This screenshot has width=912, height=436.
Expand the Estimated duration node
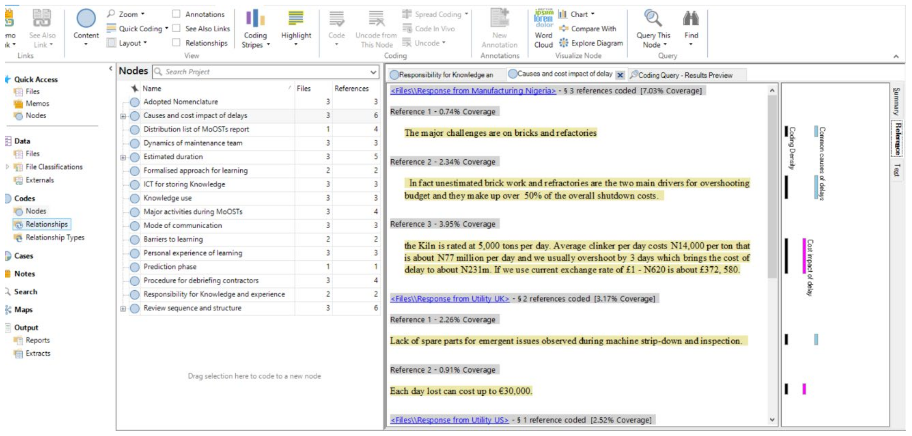coord(123,157)
